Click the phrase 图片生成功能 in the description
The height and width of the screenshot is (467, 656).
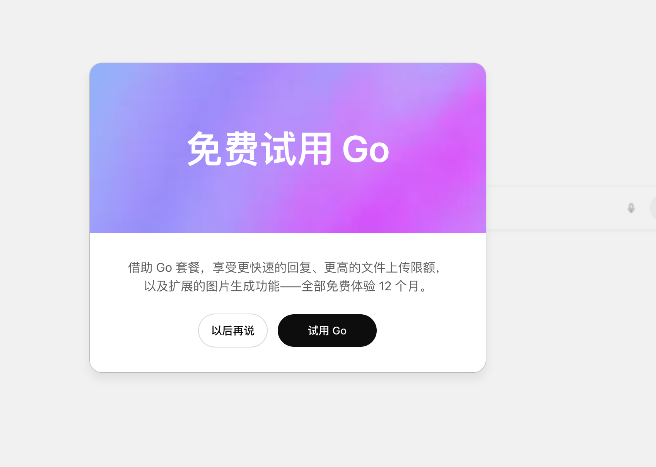coord(243,286)
